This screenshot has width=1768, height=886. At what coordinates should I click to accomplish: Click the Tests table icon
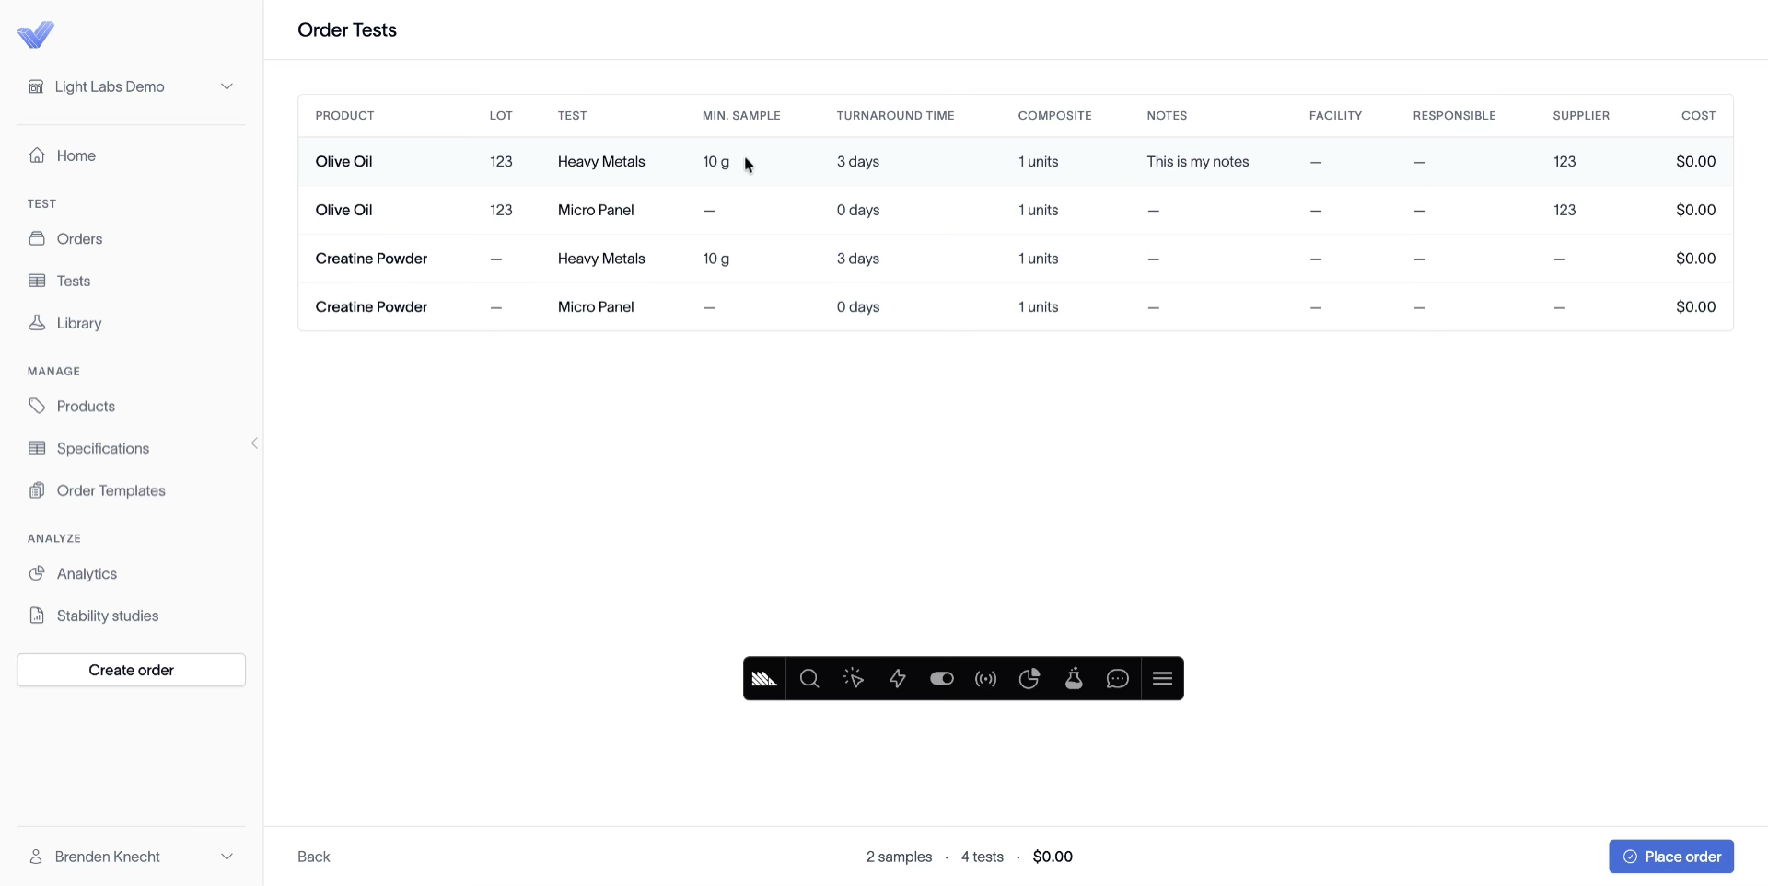tap(37, 281)
